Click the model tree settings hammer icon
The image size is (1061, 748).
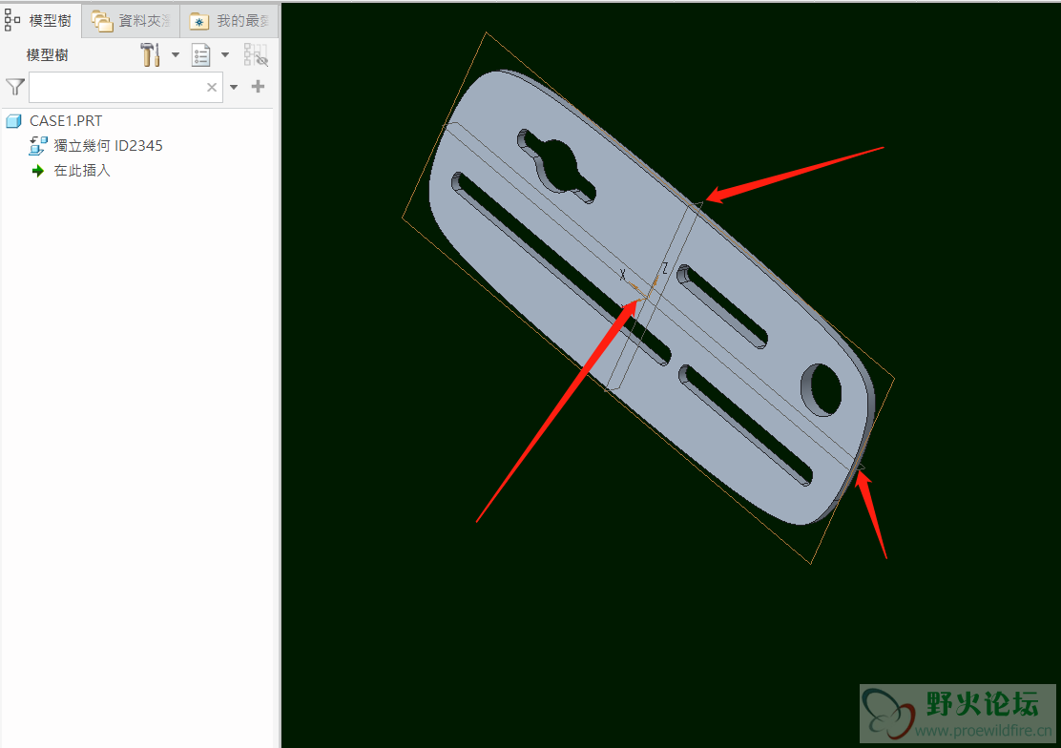tap(150, 54)
